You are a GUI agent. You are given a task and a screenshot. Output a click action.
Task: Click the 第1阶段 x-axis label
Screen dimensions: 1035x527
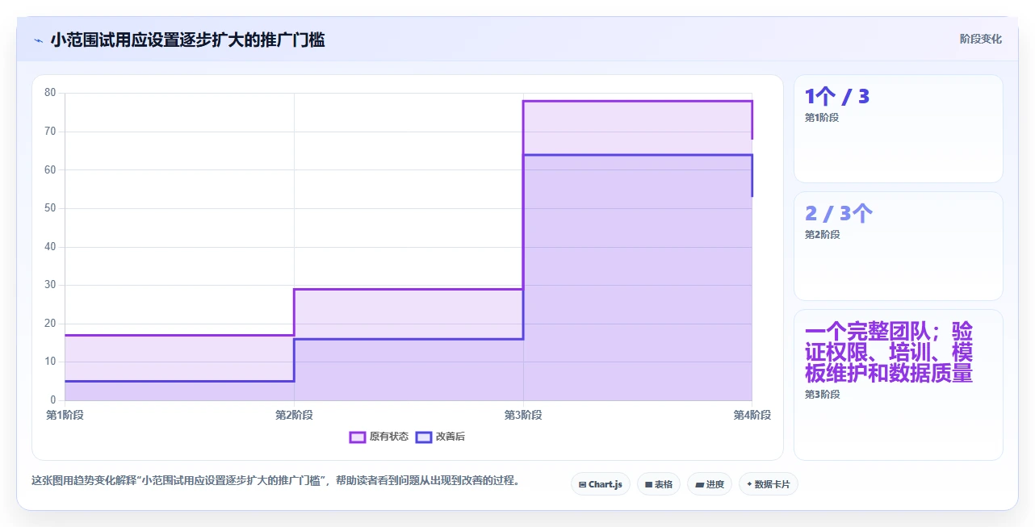65,415
